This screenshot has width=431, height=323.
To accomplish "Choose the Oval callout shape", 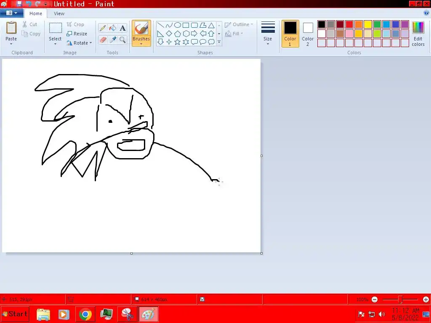I will [203, 42].
